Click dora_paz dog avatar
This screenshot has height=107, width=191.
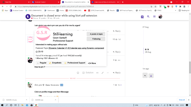pos(30,85)
